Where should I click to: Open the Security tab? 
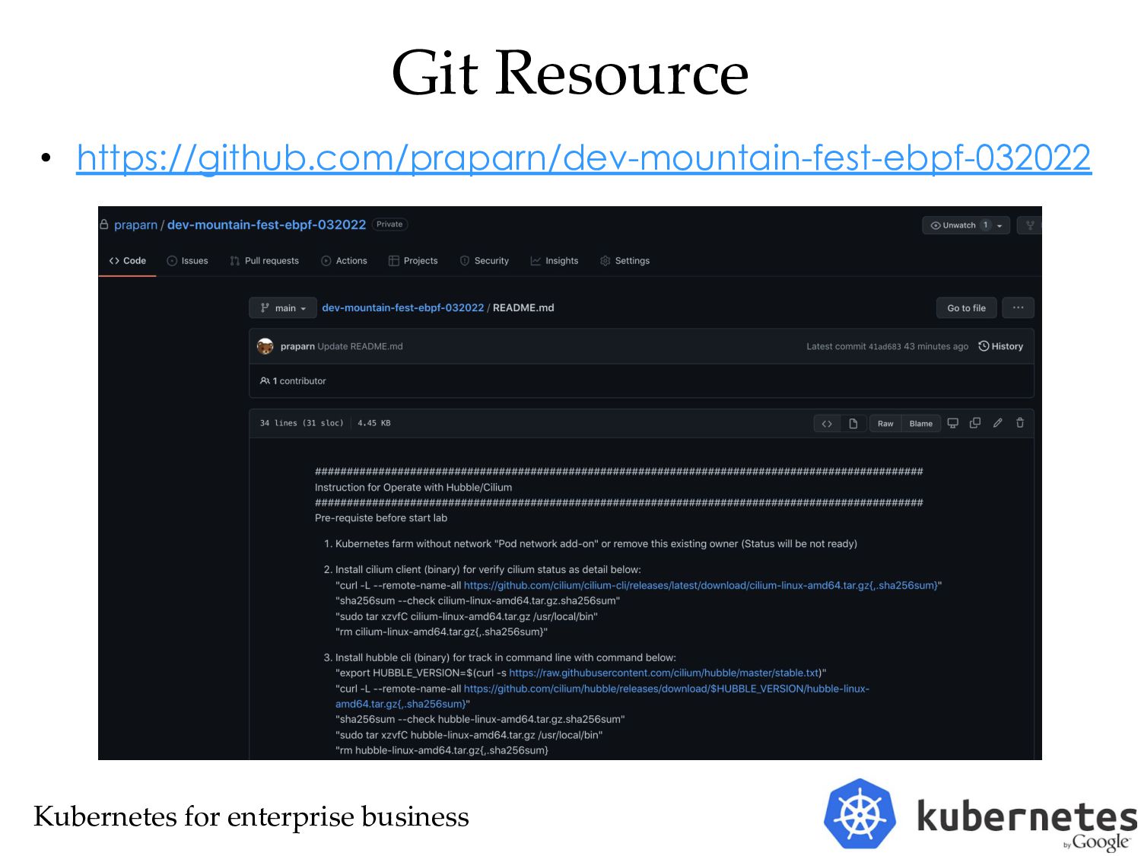(x=485, y=261)
